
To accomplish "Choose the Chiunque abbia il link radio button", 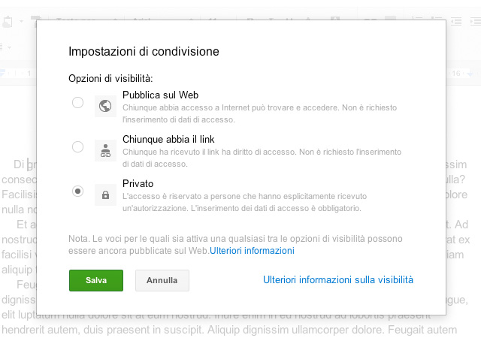I will tap(77, 147).
